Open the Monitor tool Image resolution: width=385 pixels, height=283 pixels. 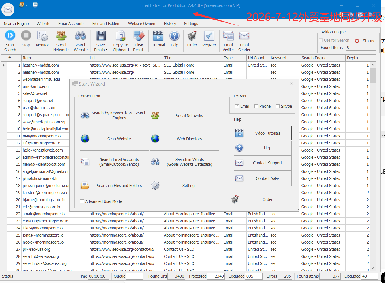coord(42,36)
